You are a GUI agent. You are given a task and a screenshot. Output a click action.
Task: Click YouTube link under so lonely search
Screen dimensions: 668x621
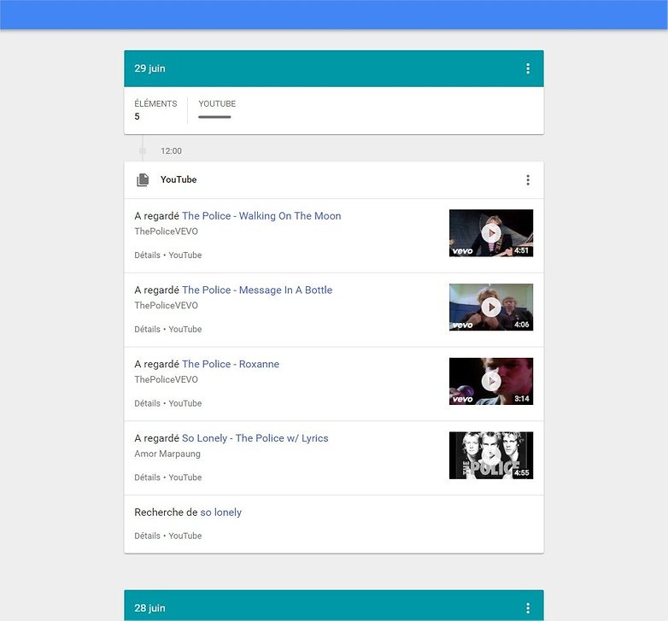[x=185, y=536]
